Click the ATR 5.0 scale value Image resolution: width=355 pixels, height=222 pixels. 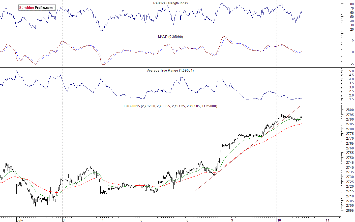(x=351, y=72)
